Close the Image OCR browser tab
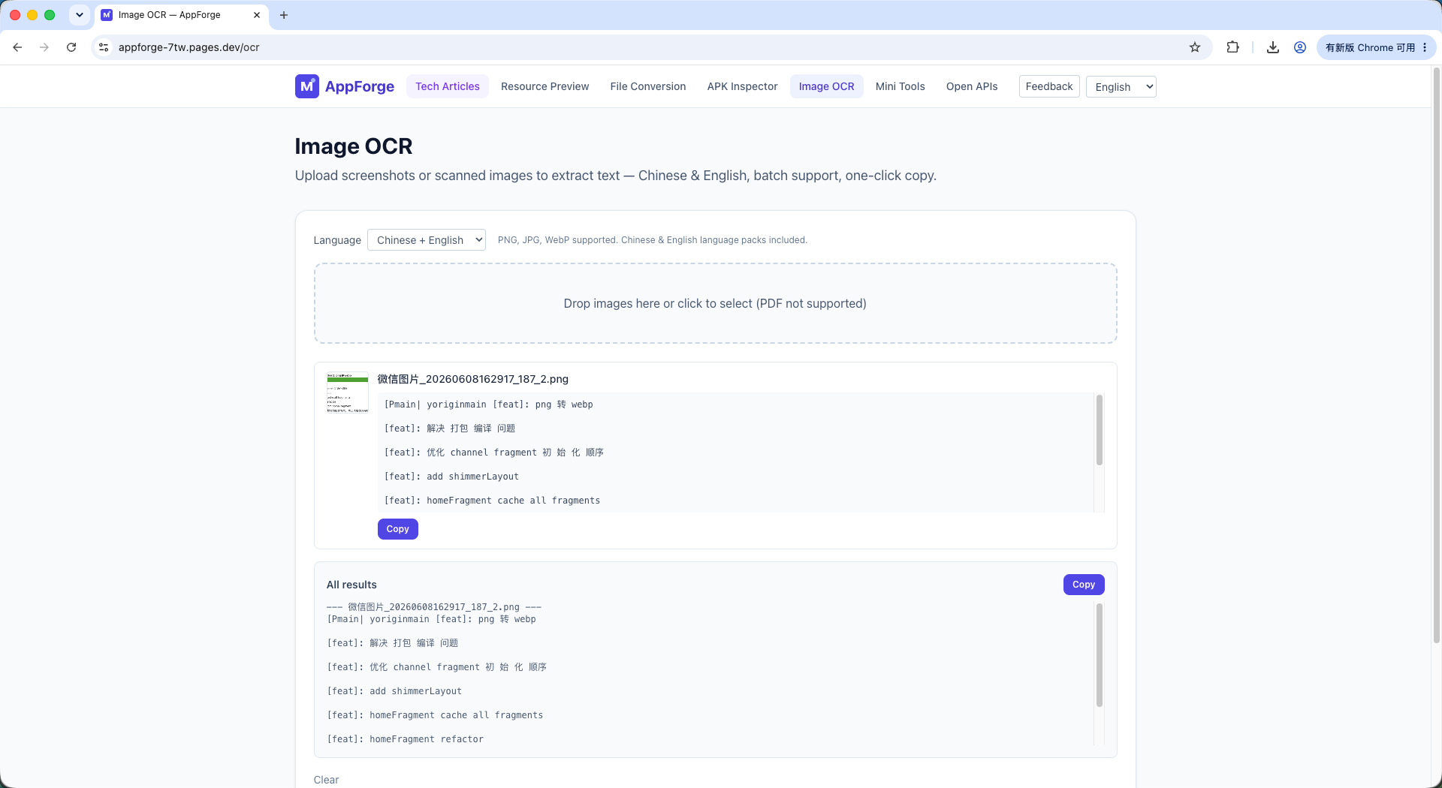Image resolution: width=1442 pixels, height=788 pixels. pos(257,15)
